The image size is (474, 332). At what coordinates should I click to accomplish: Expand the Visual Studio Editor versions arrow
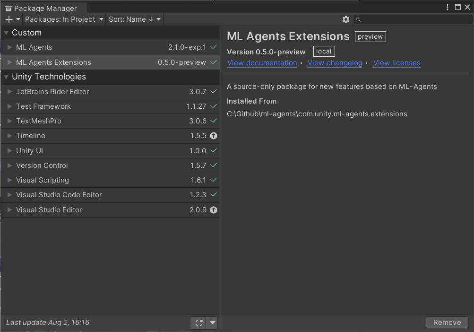pyautogui.click(x=9, y=210)
